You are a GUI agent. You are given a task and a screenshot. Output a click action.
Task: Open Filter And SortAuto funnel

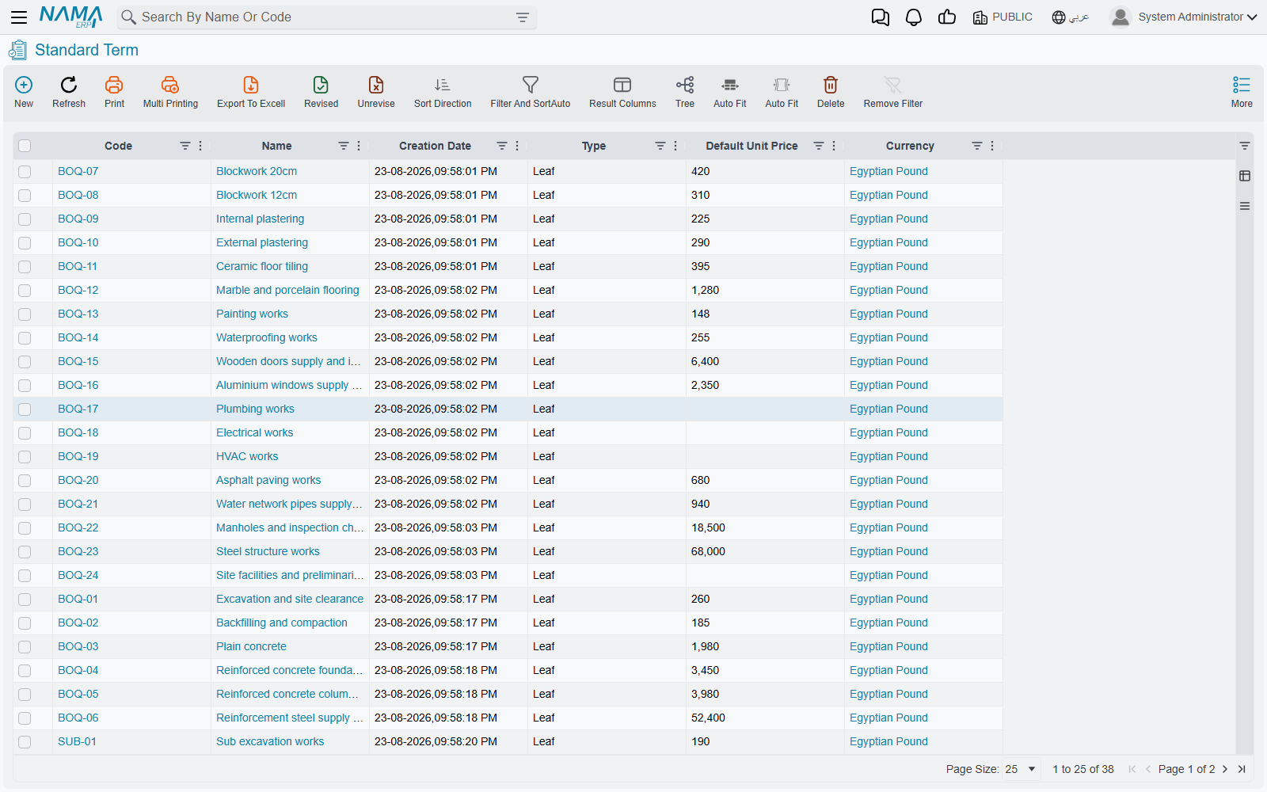click(x=531, y=85)
